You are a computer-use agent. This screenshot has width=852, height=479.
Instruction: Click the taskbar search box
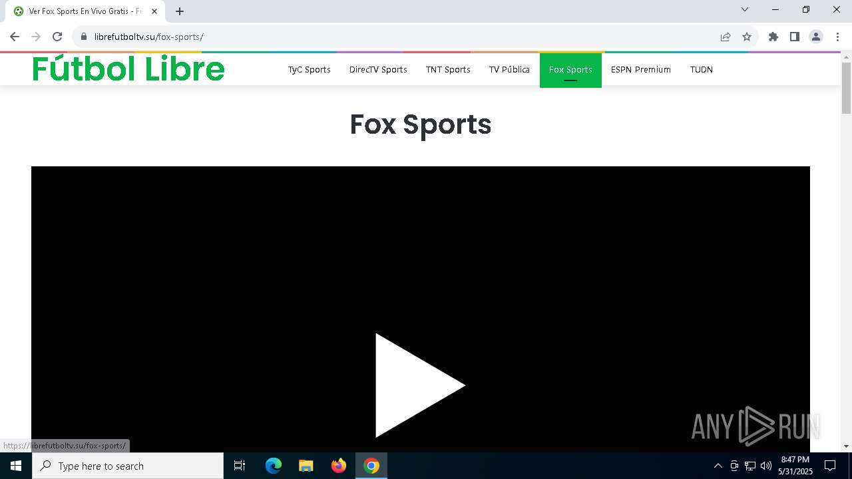(x=128, y=466)
